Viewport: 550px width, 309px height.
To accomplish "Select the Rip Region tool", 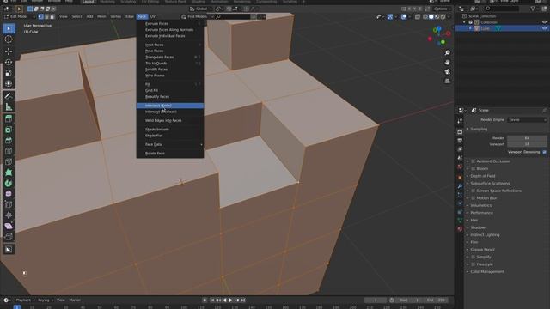I will click(x=9, y=237).
